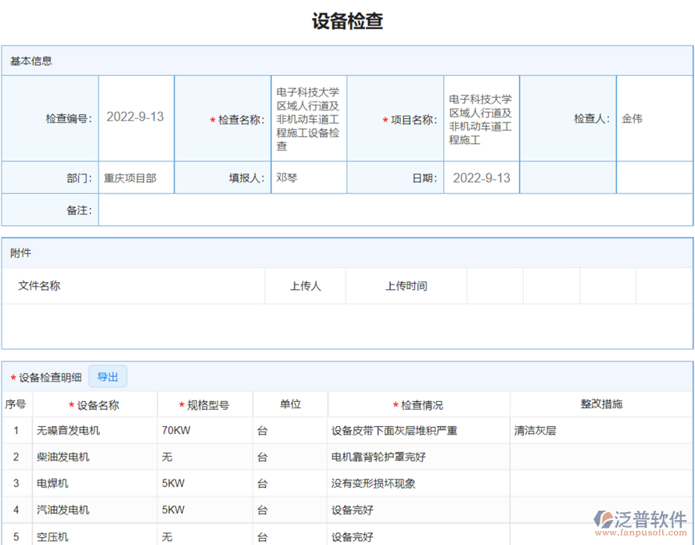Click the 导出 export button

point(108,376)
